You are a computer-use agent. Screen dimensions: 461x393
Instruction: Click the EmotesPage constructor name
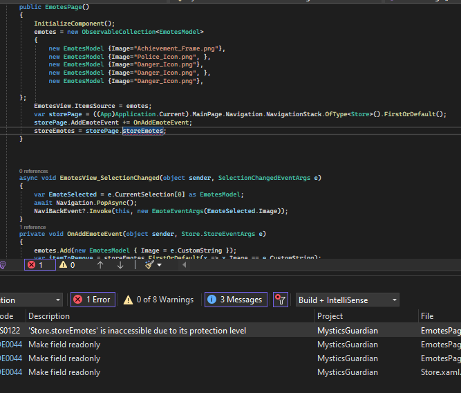[64, 7]
